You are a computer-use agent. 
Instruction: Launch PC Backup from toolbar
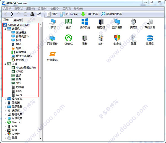69,14
